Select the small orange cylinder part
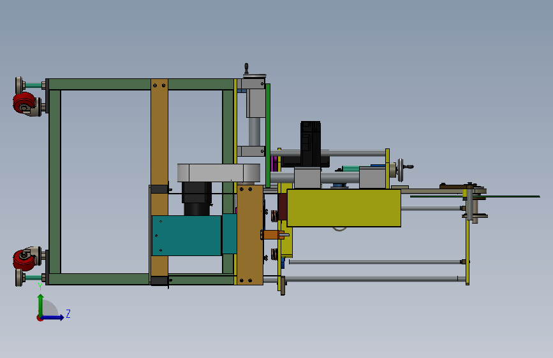553x358 pixels. tap(272, 234)
